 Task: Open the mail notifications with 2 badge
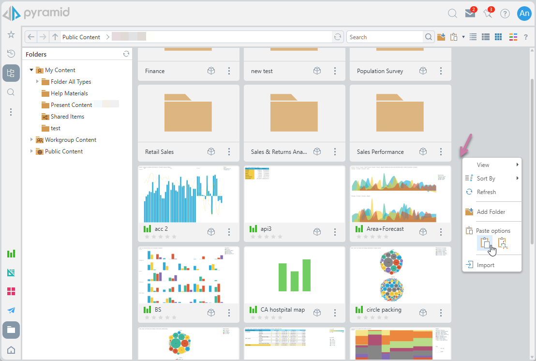tap(470, 14)
